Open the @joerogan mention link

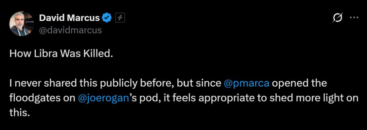[x=103, y=99]
